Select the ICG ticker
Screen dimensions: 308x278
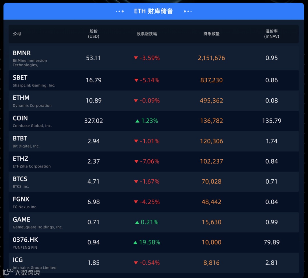(x=18, y=260)
